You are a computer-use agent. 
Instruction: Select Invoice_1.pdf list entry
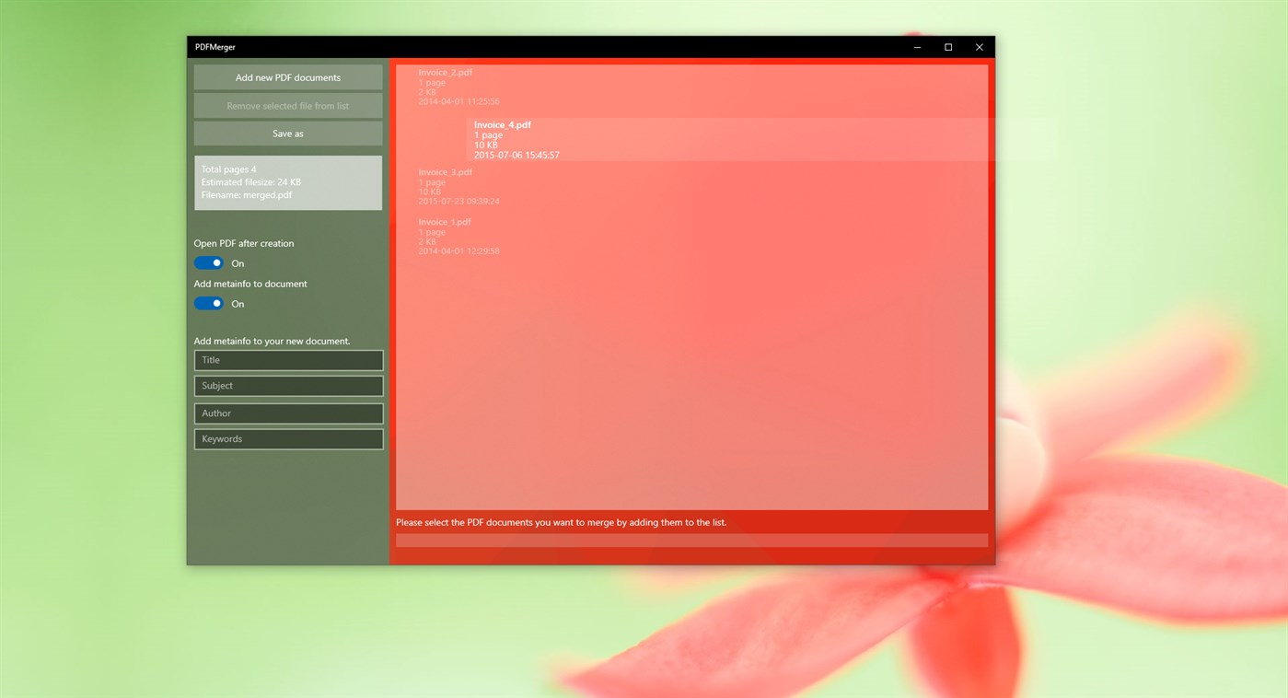pyautogui.click(x=691, y=237)
